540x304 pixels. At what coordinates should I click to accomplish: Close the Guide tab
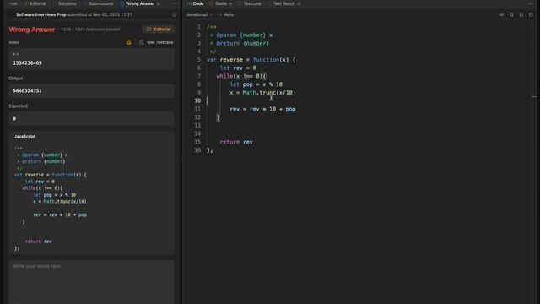pos(230,3)
